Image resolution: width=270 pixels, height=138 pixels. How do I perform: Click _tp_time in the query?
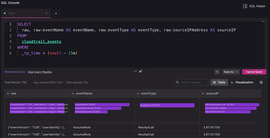[31, 53]
